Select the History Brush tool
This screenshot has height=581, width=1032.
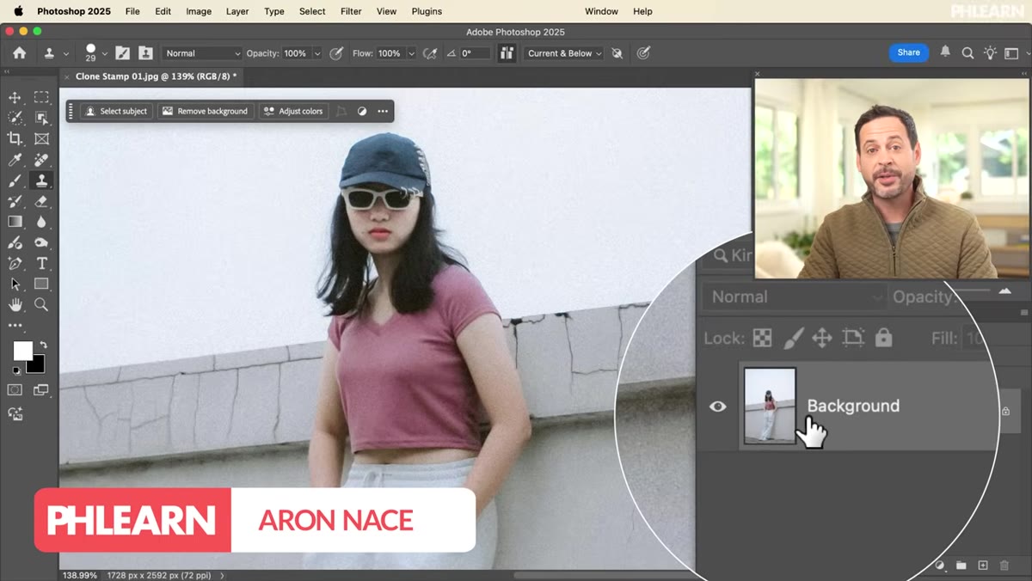click(15, 201)
